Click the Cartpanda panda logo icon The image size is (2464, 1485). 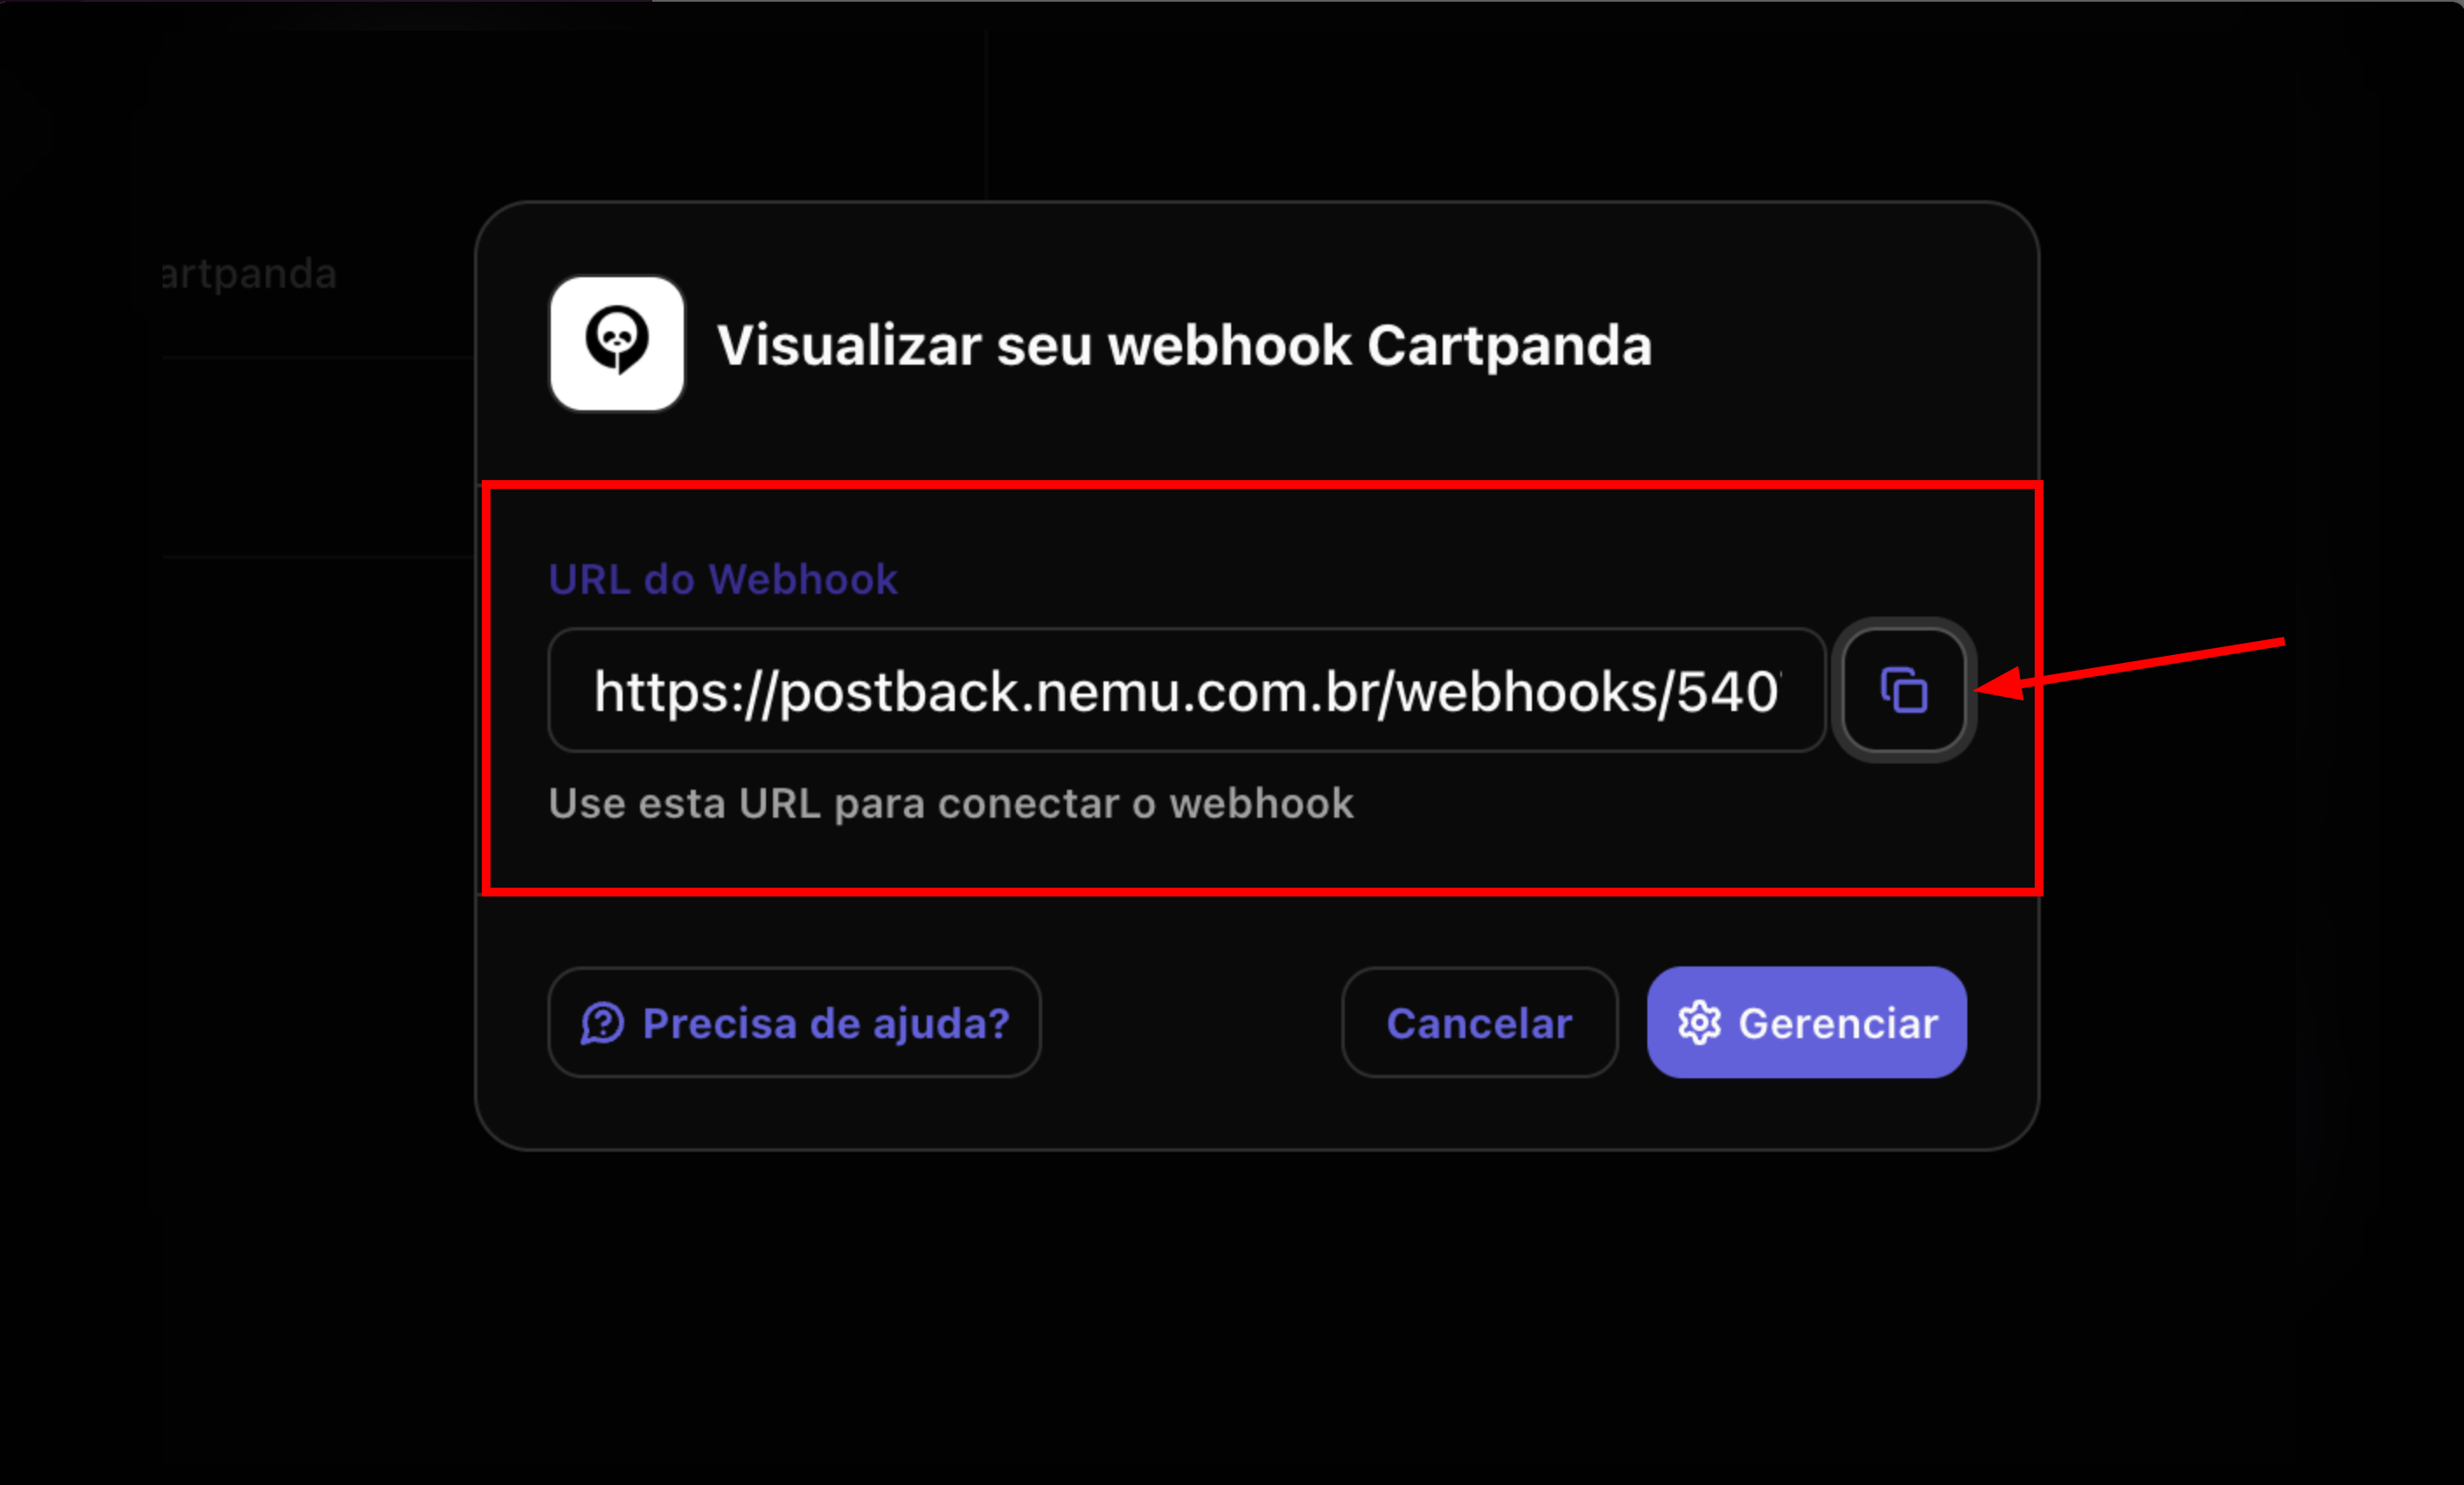point(617,343)
